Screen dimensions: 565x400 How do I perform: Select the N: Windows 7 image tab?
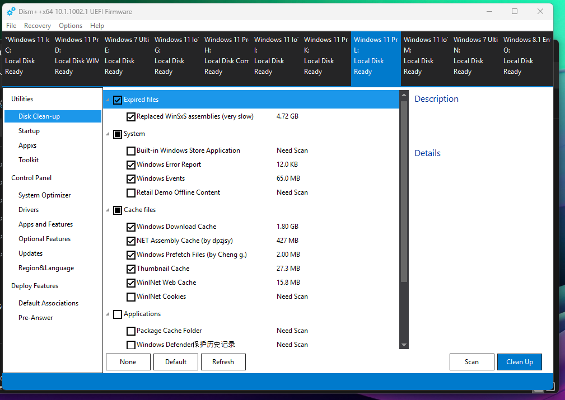click(x=475, y=59)
